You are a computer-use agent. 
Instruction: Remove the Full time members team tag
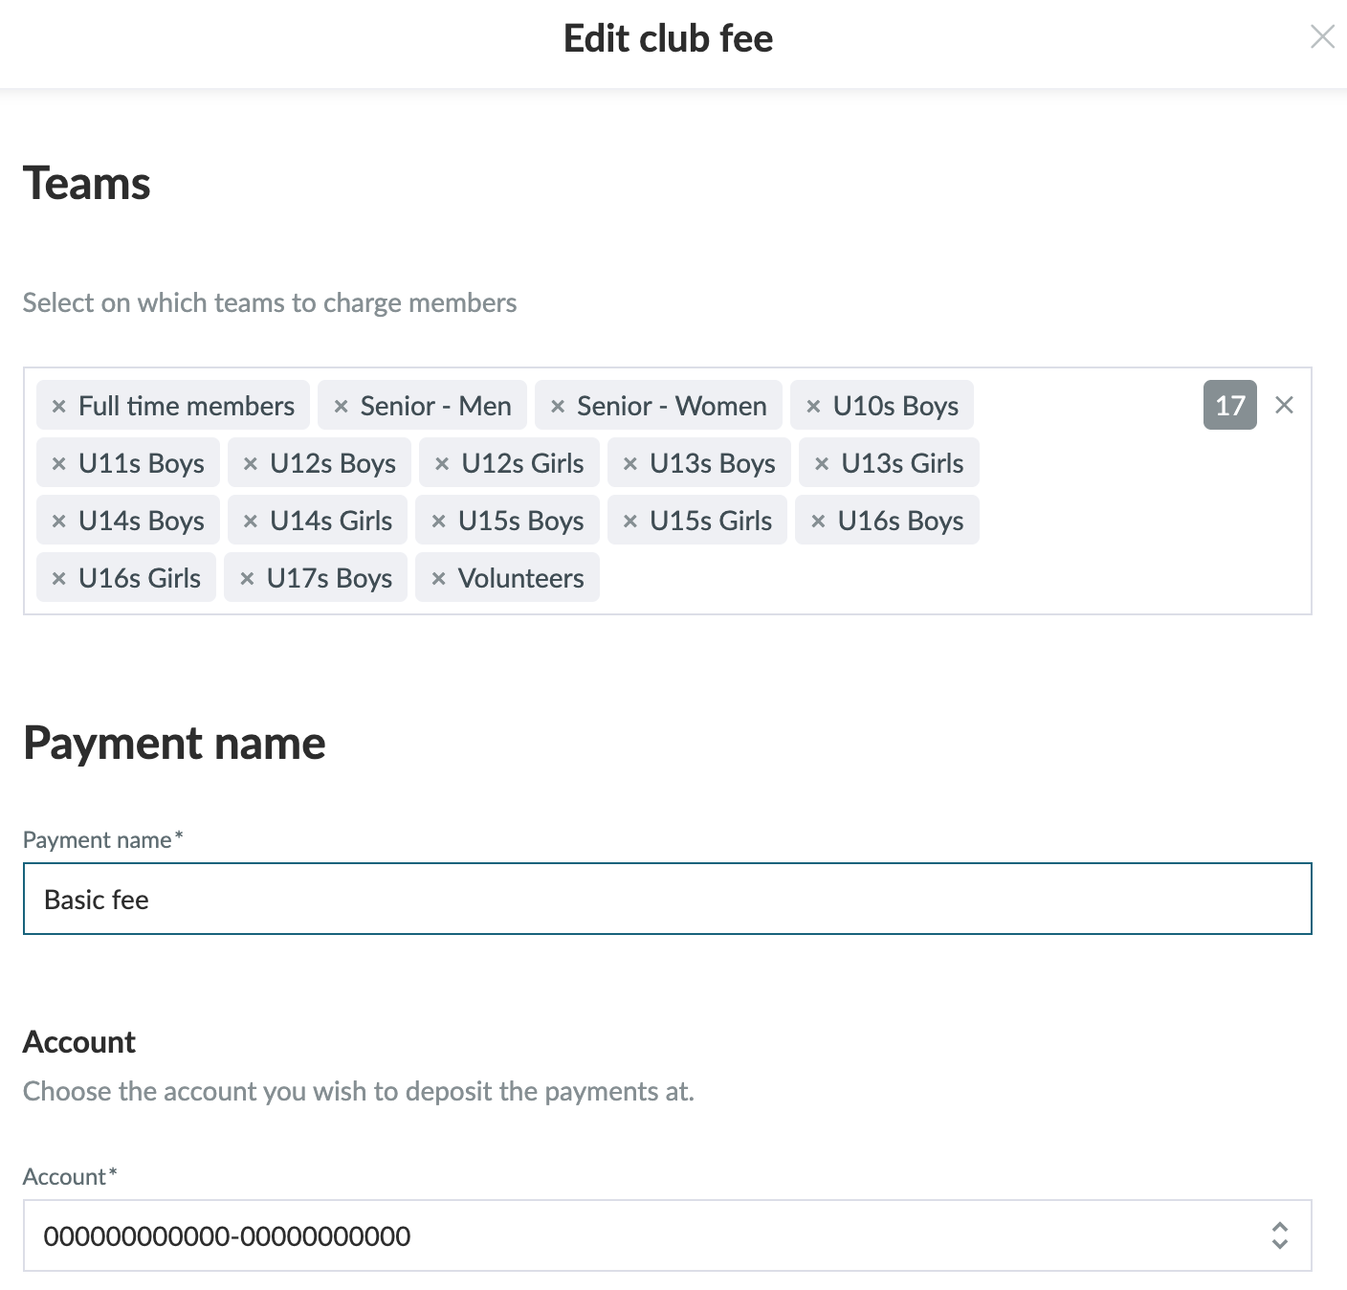(58, 406)
